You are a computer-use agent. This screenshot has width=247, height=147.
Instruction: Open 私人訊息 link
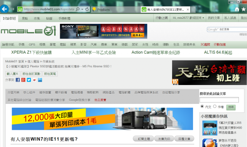pos(230,18)
